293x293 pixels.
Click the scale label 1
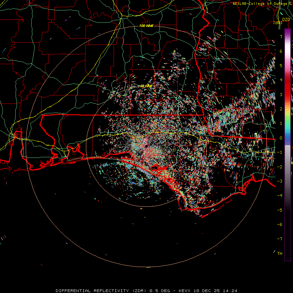pos(281,123)
